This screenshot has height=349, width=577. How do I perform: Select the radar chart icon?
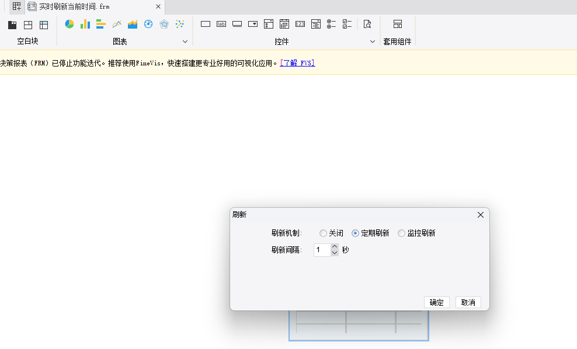(x=164, y=24)
